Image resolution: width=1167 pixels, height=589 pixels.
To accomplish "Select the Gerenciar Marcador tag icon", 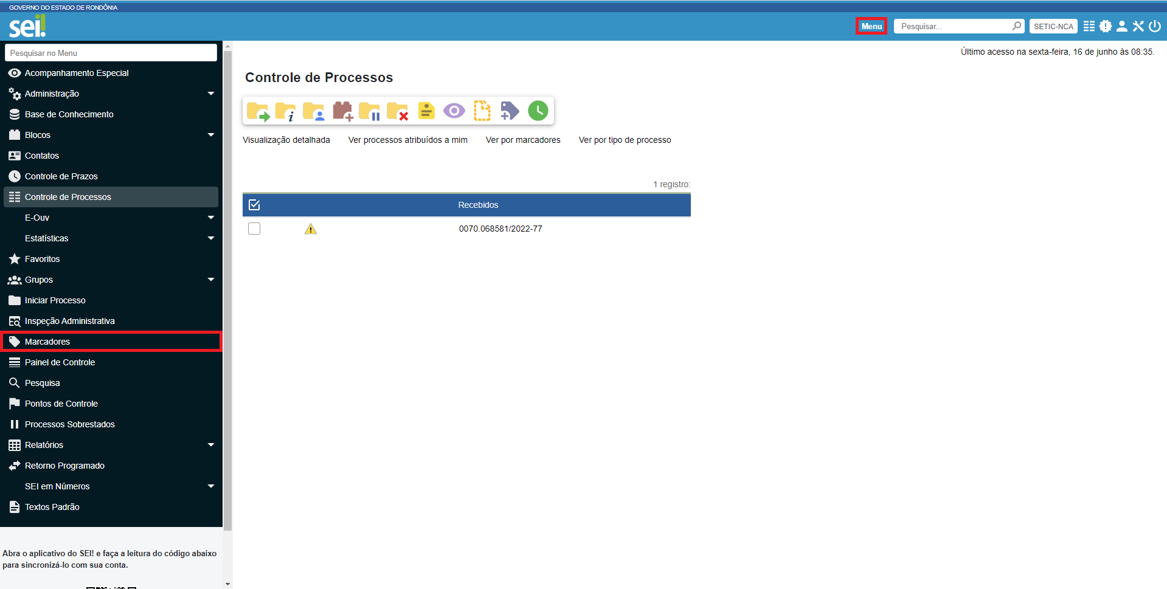I will pyautogui.click(x=509, y=111).
